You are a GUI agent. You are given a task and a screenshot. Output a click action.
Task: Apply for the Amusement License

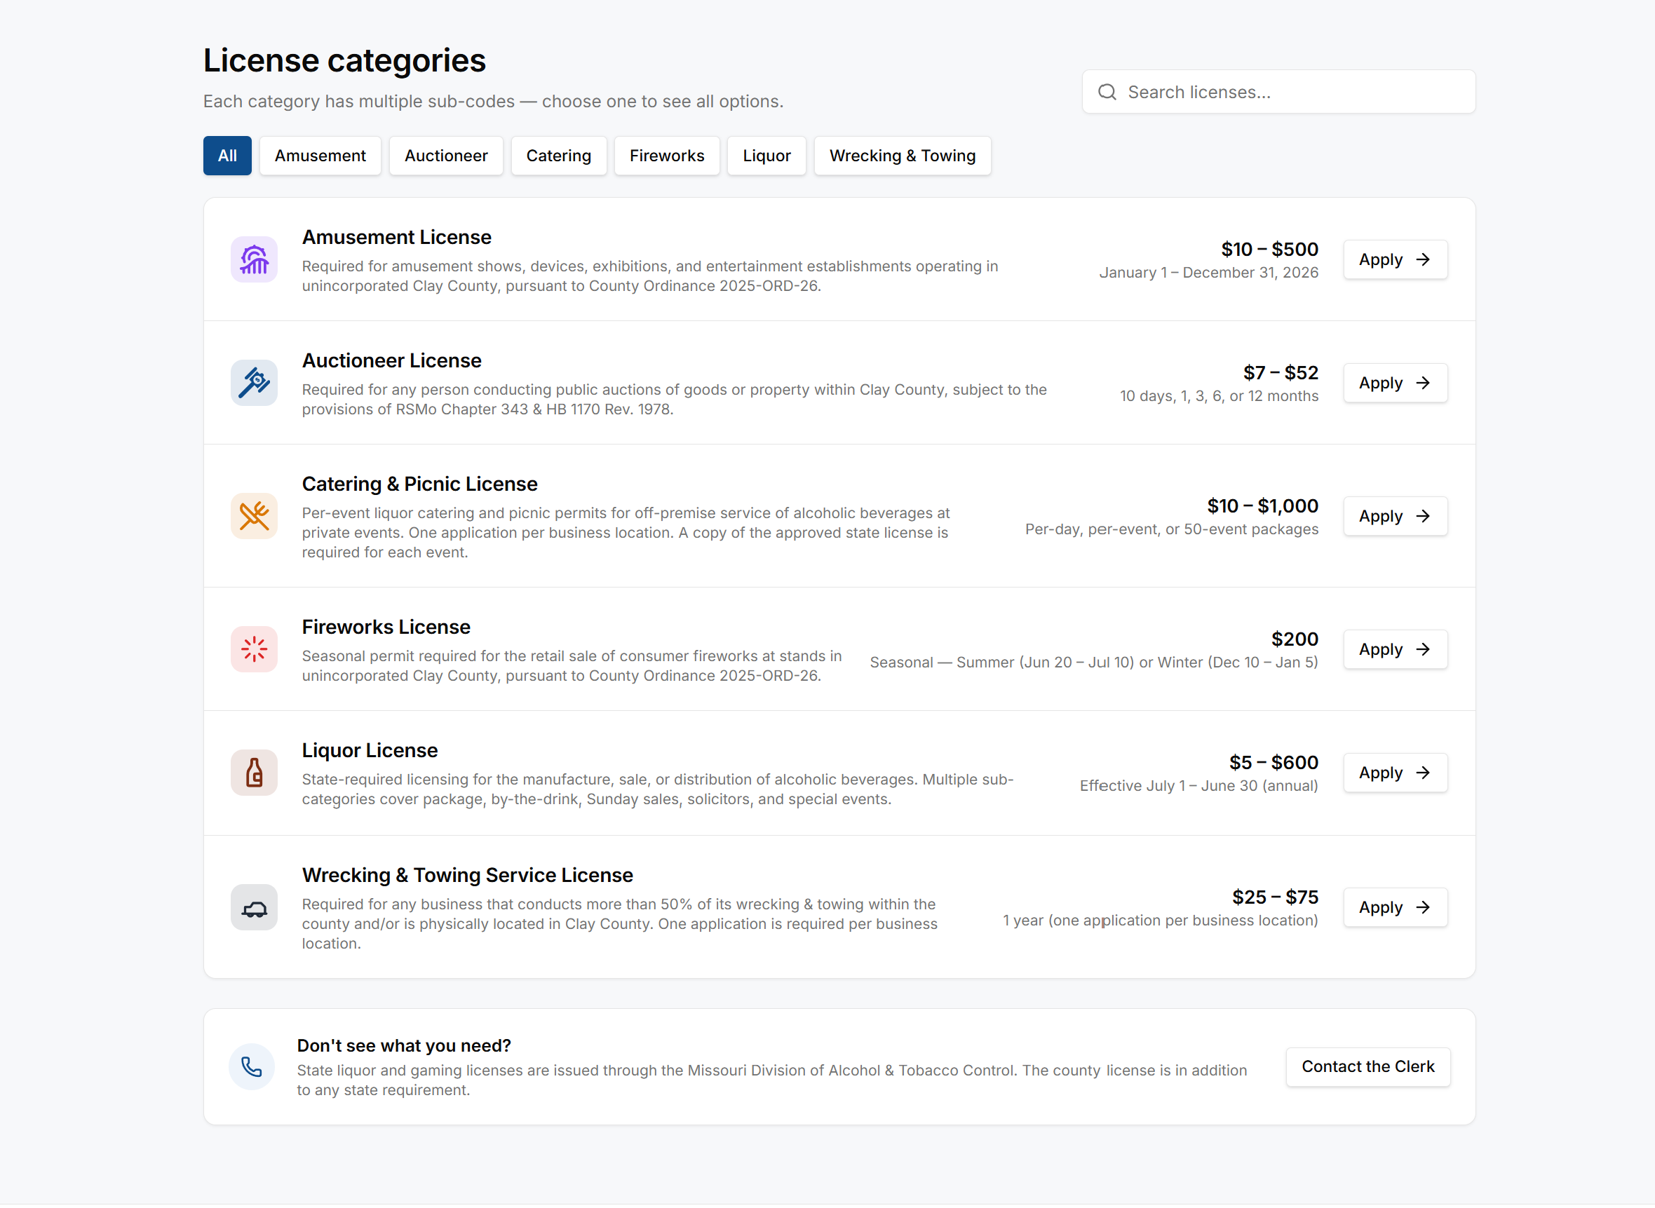(x=1396, y=259)
